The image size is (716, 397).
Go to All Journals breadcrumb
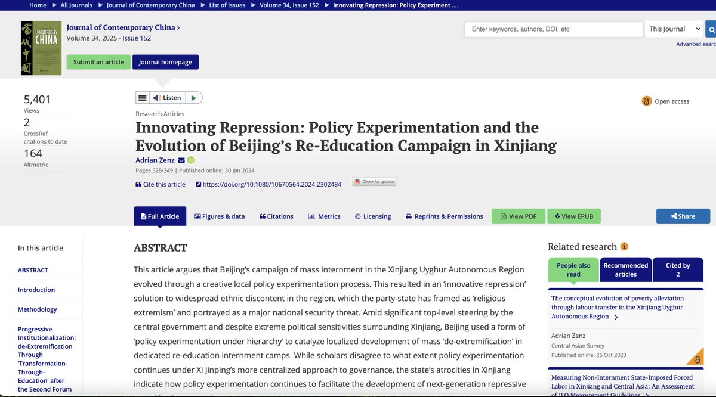[76, 5]
